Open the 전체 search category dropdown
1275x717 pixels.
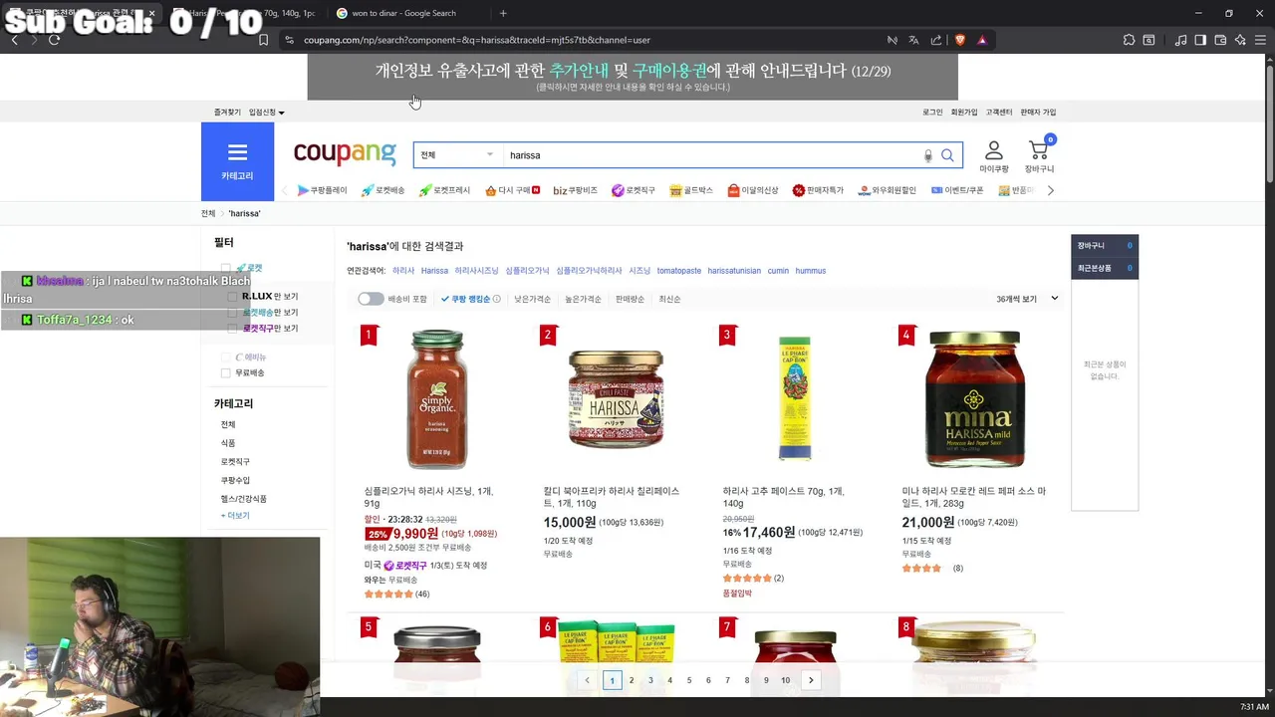457,155
